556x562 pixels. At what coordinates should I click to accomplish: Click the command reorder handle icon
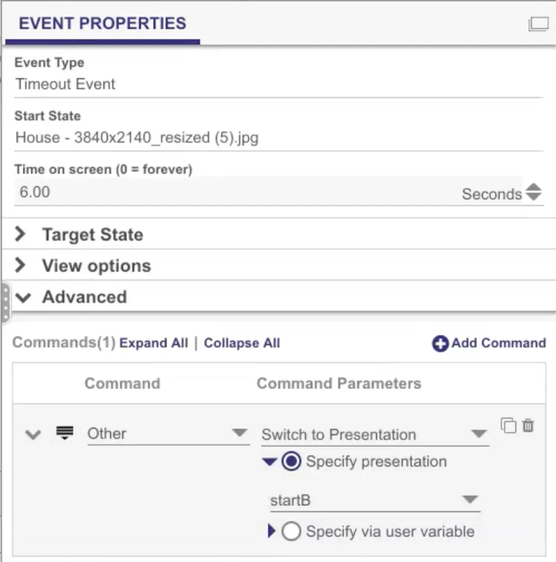(x=65, y=433)
